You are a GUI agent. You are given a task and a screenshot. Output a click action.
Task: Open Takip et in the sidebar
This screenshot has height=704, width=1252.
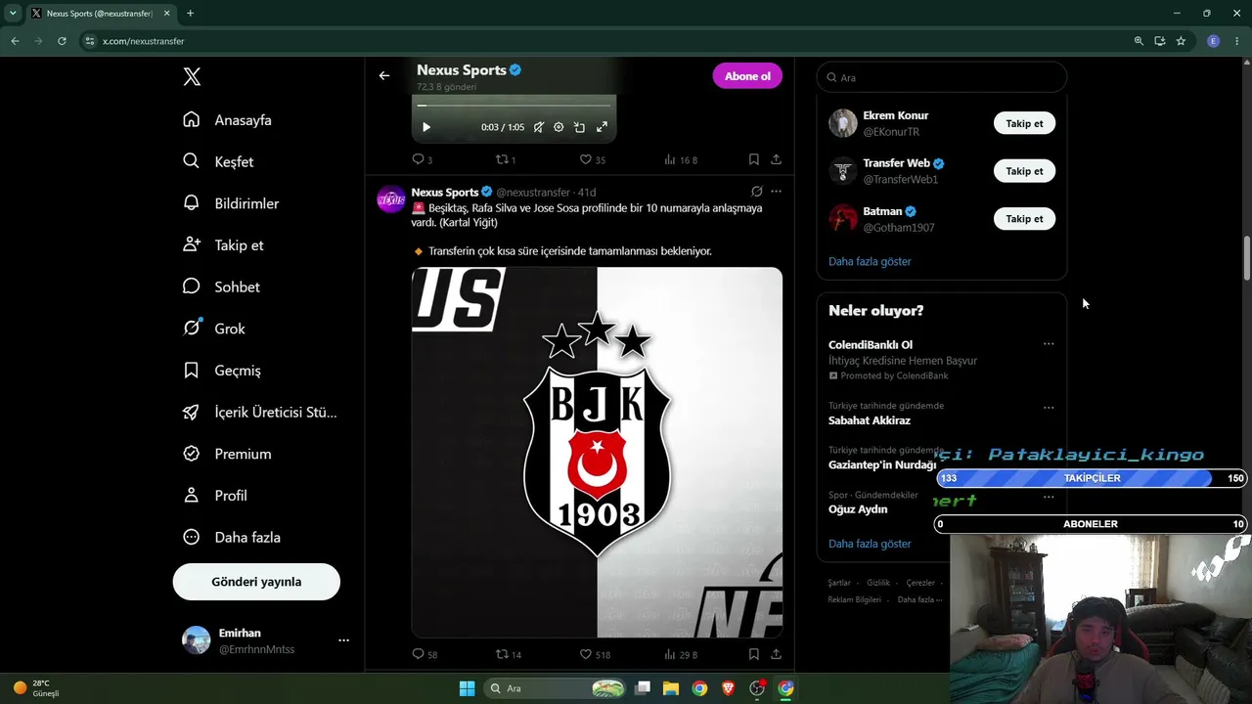pos(223,245)
